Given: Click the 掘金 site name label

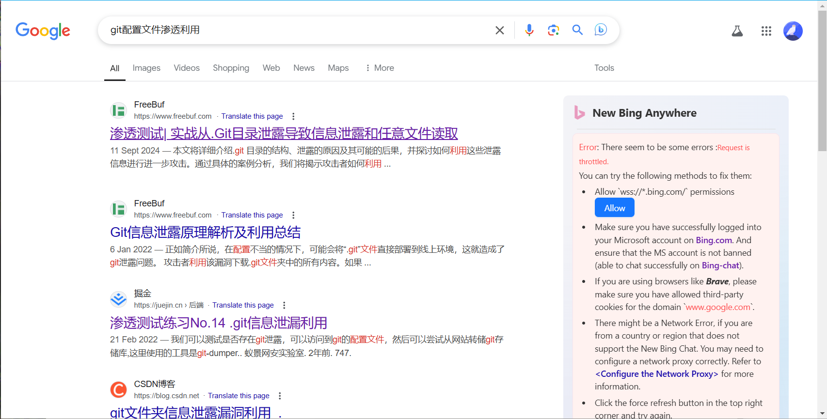Looking at the screenshot, I should 143,294.
